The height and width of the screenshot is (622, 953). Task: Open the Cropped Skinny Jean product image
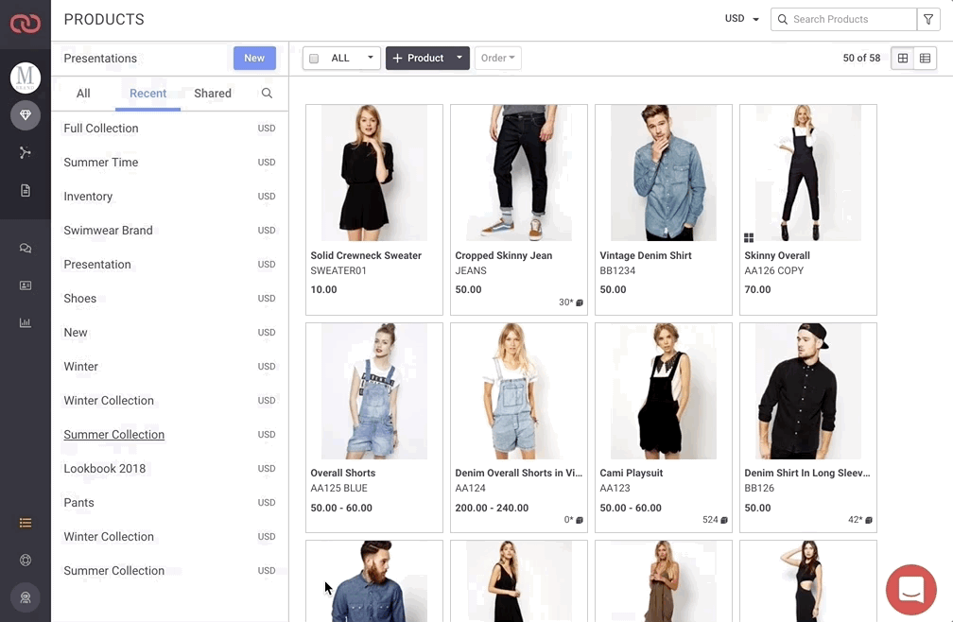(x=519, y=173)
